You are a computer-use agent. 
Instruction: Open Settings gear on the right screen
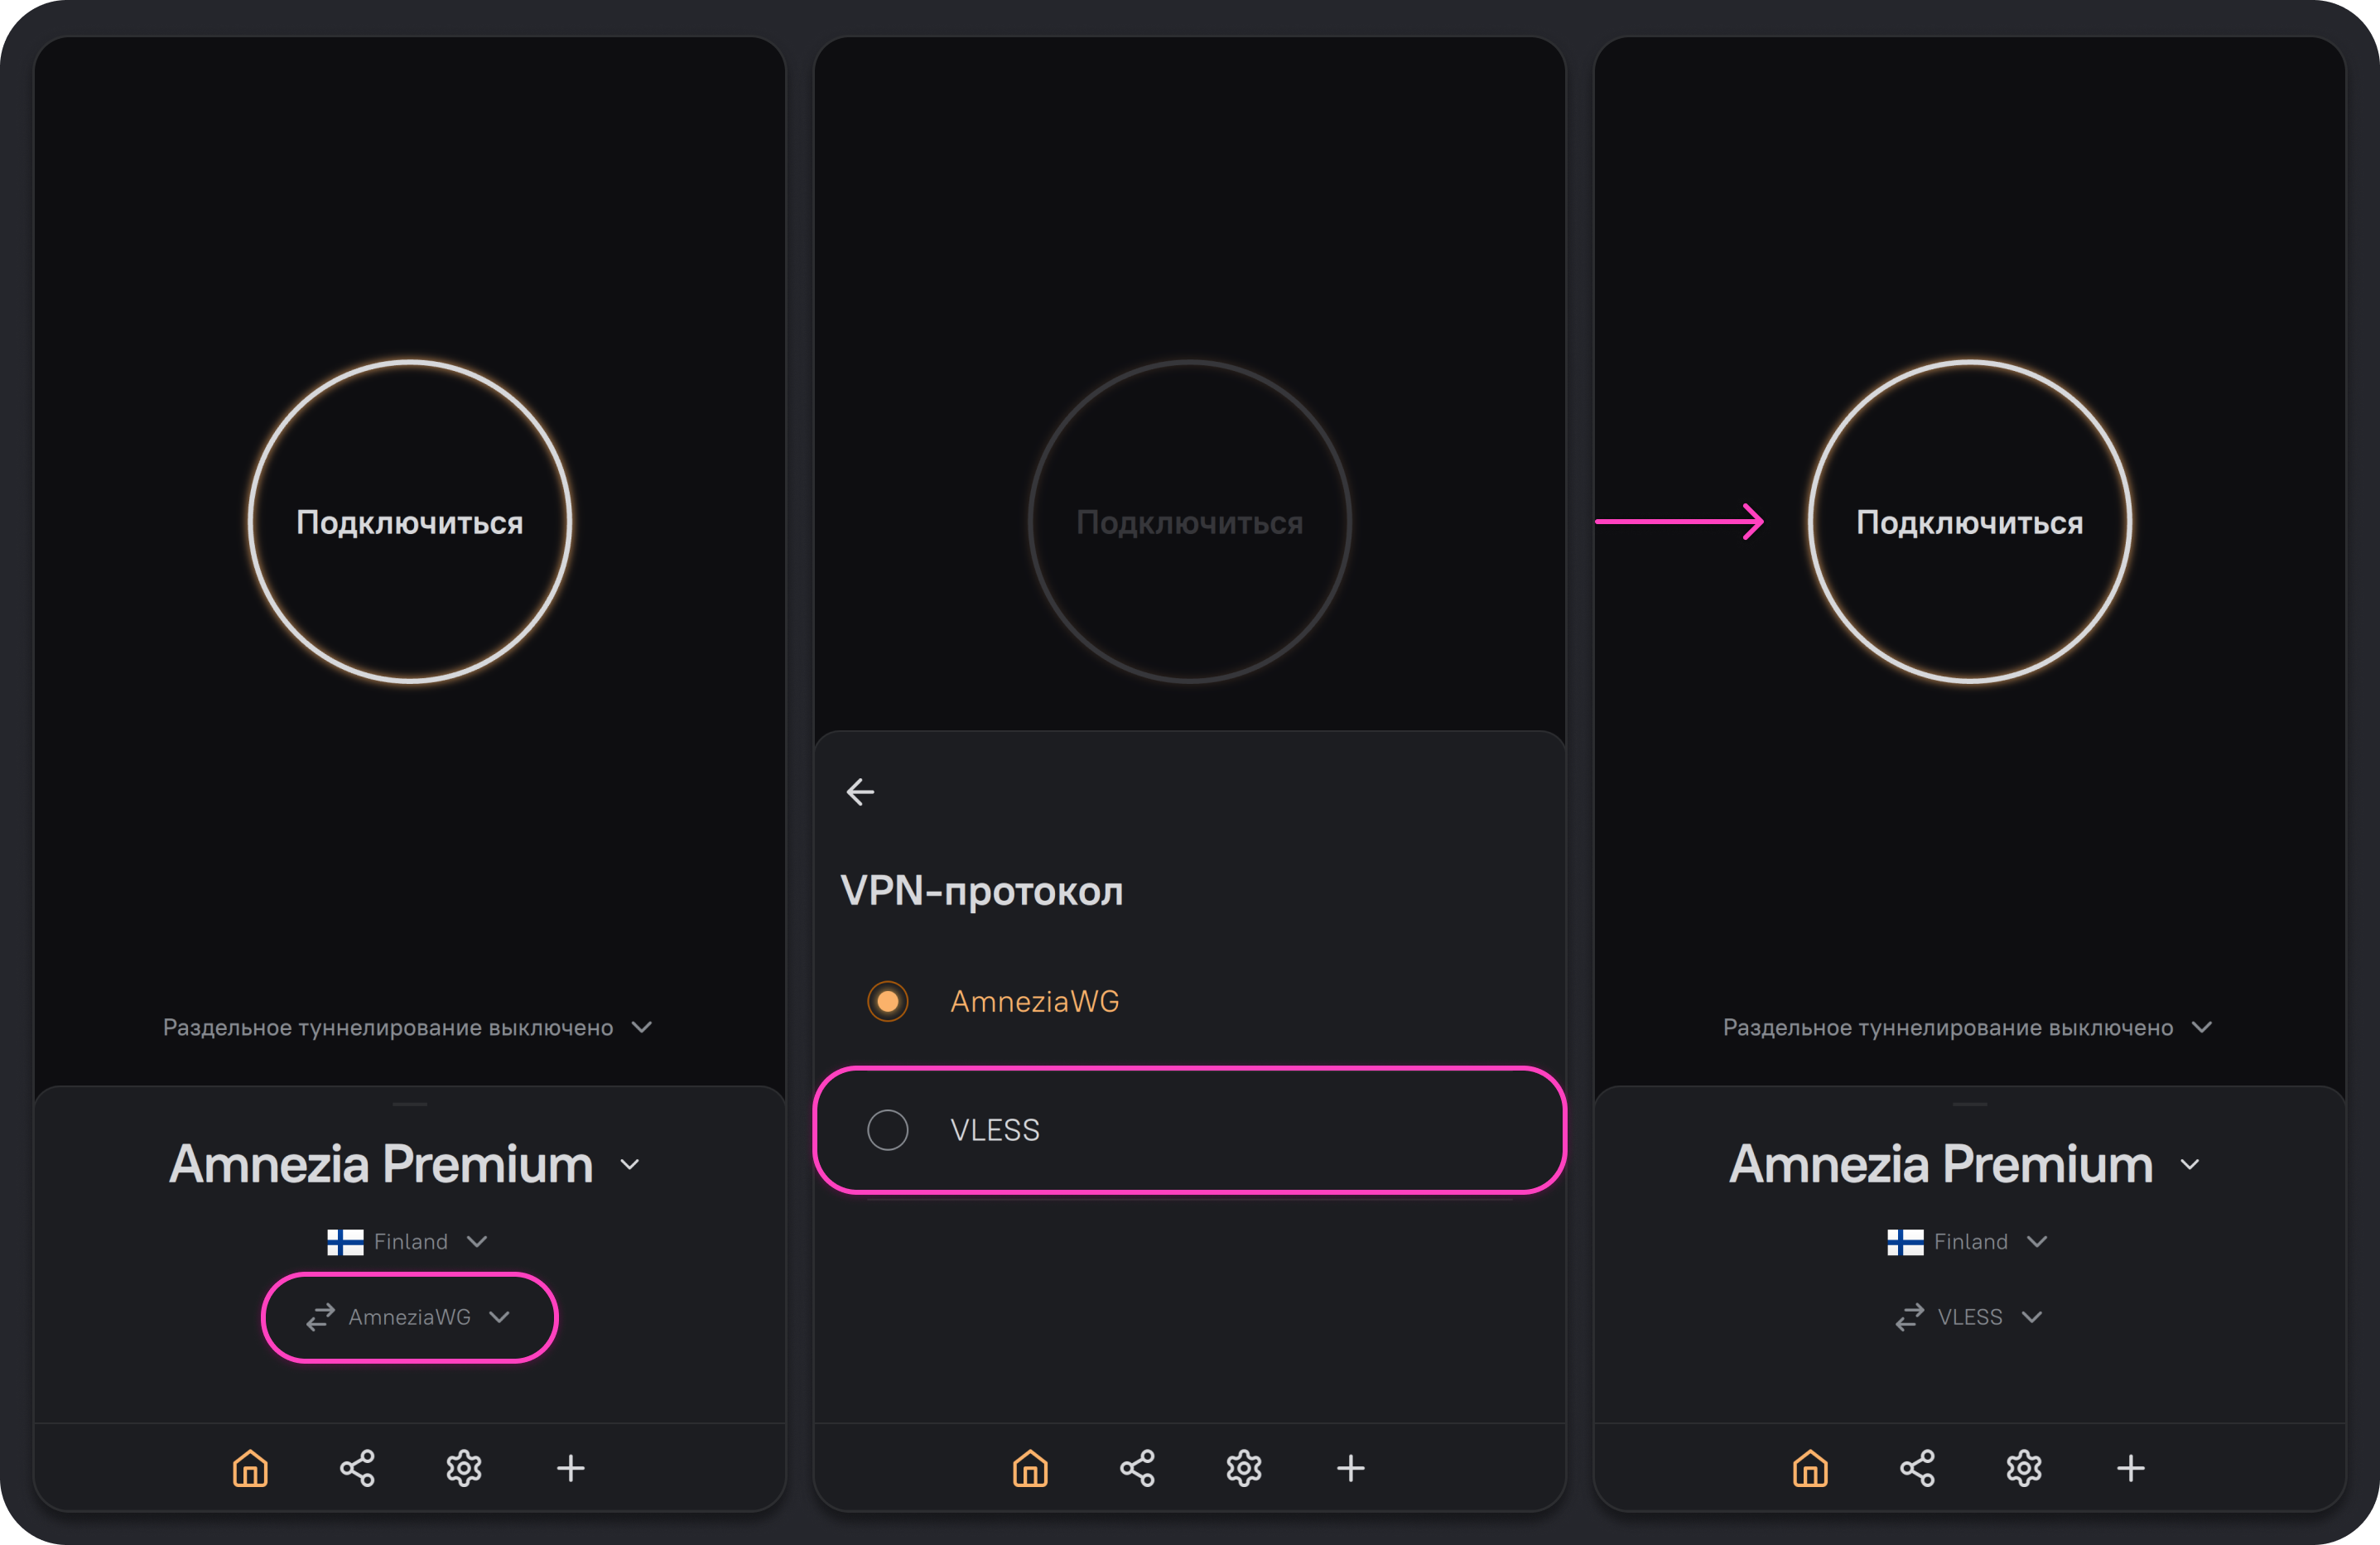coord(2024,1468)
